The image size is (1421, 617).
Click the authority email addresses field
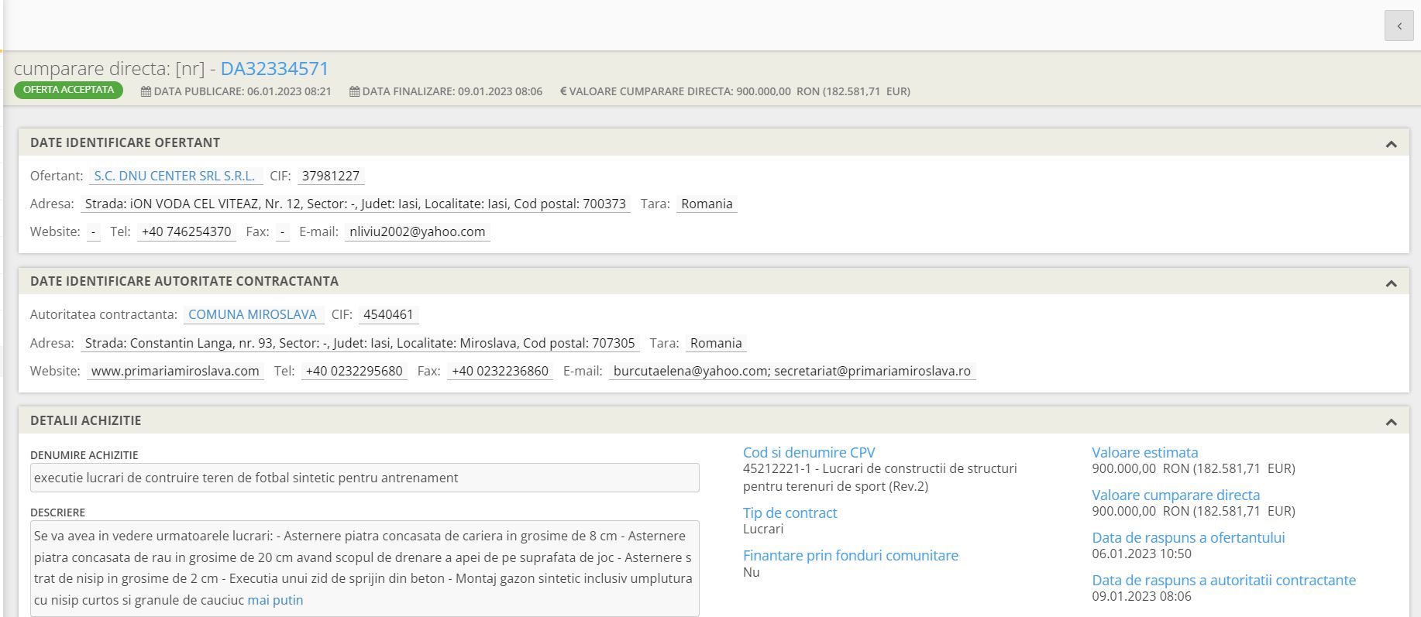792,371
